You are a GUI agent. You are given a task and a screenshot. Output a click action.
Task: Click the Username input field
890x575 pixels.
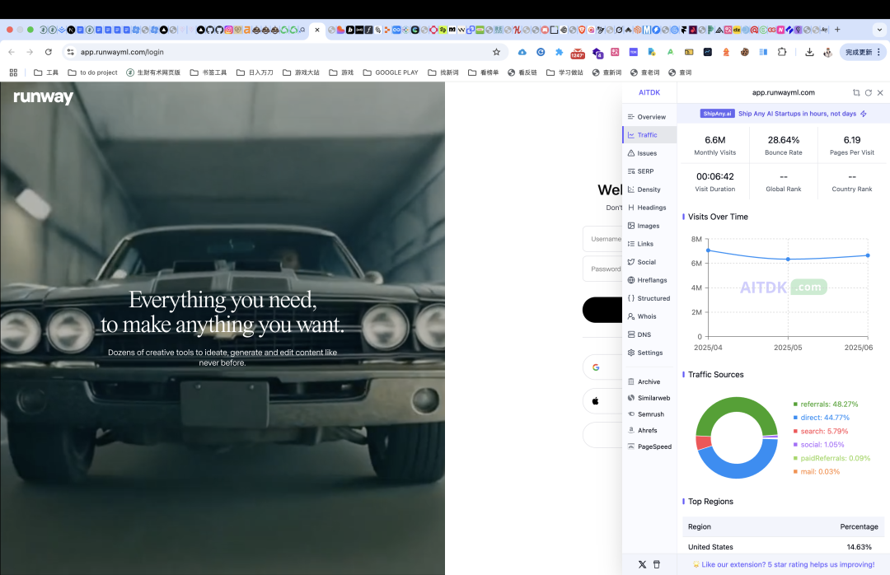[602, 239]
